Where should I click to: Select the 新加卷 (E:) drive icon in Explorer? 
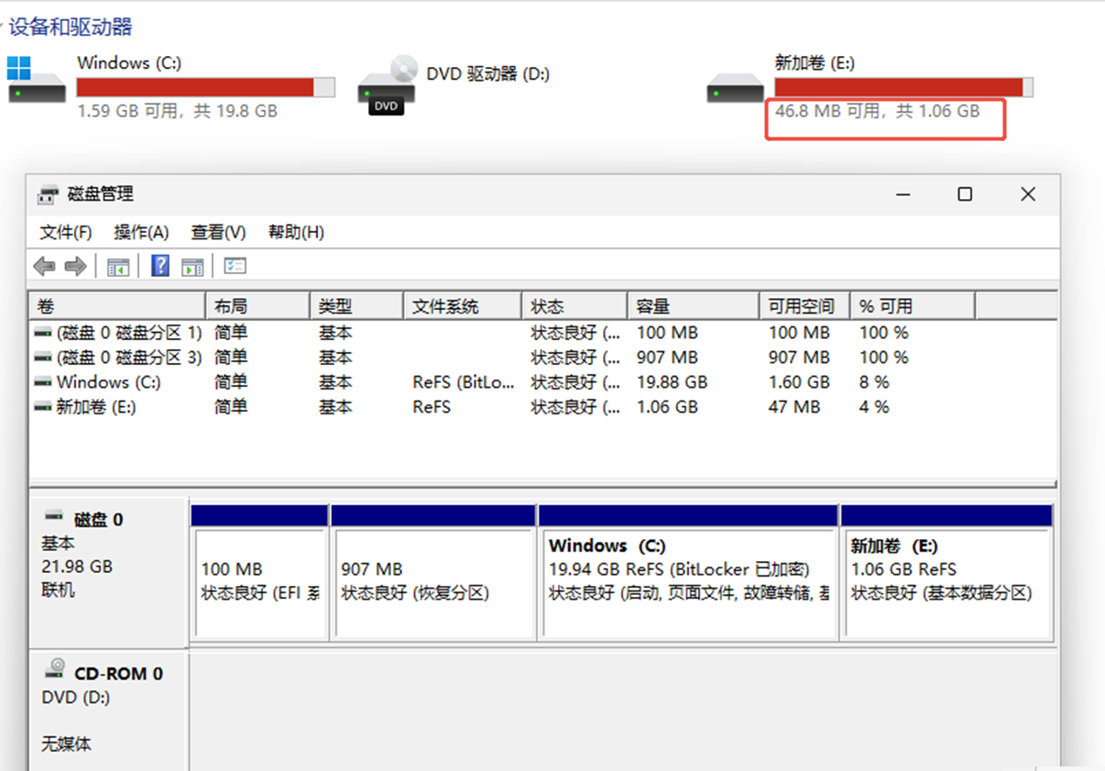pos(735,89)
